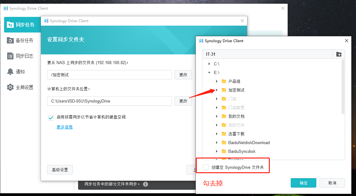Click the C:\Users\ISD-05U\SynologyDrive path field

coord(109,101)
